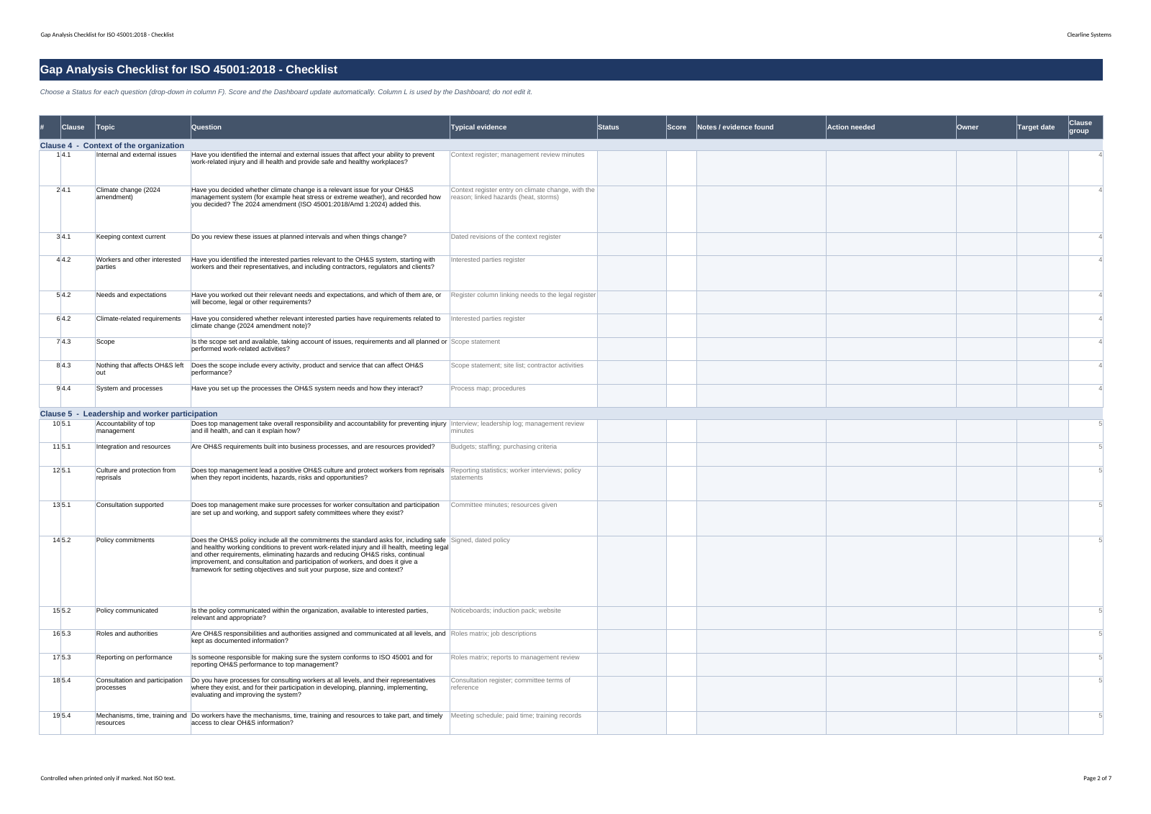The image size is (1151, 814).
Task: Click the 'Policy communicated' topic cell
Action: (x=142, y=618)
